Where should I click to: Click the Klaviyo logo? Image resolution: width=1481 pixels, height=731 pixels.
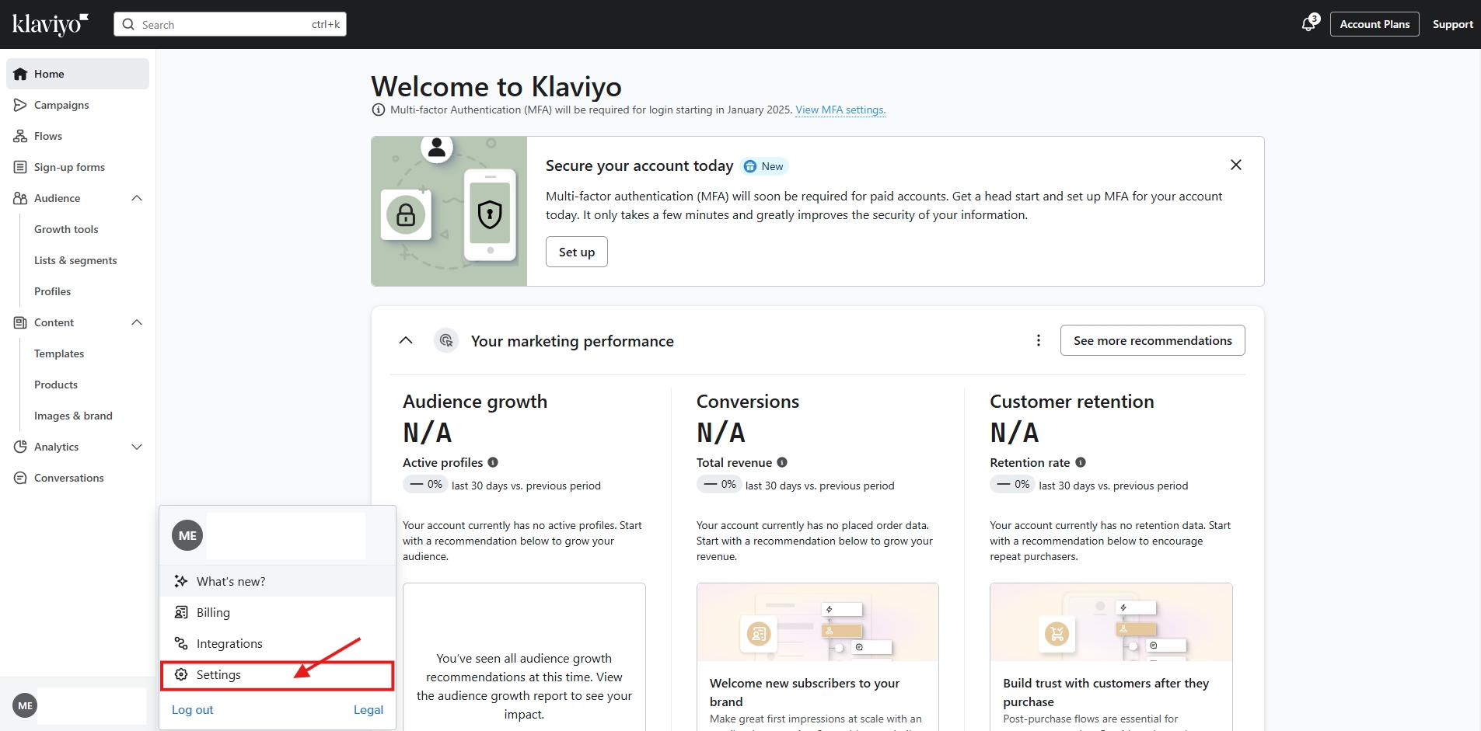coord(51,24)
